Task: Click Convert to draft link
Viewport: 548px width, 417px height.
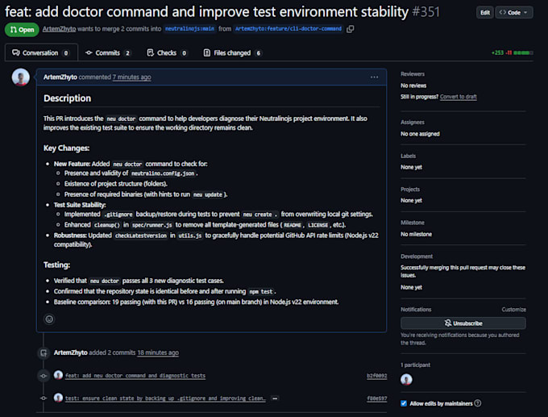Action: click(459, 97)
